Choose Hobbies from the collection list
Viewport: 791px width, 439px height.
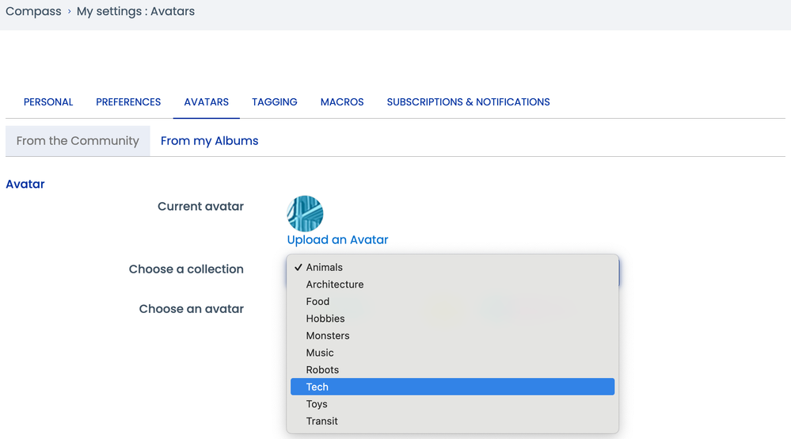pos(325,319)
